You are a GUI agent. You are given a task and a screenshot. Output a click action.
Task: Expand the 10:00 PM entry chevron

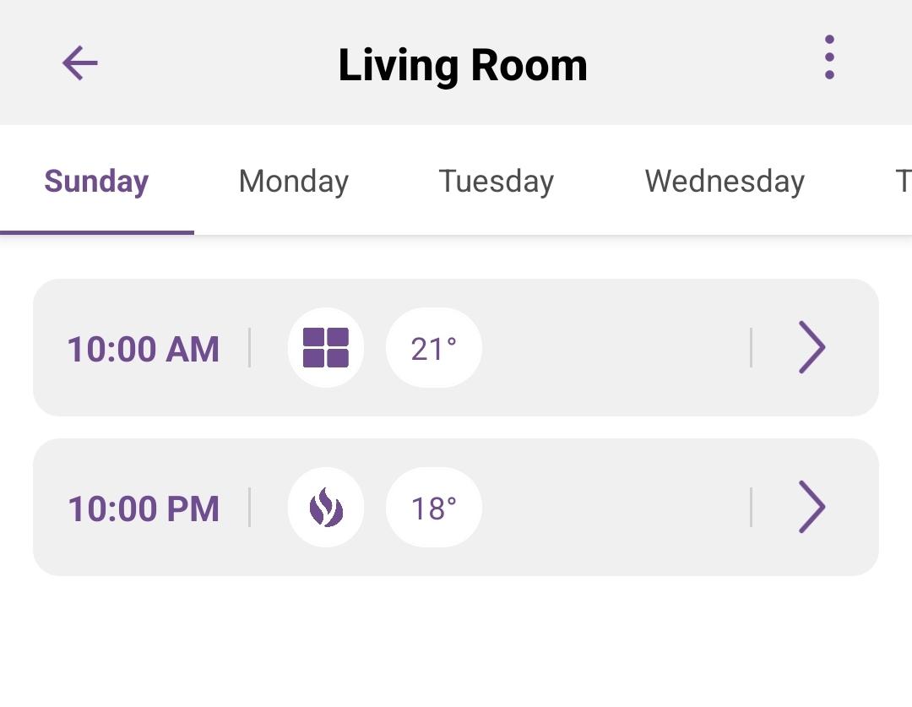[x=812, y=507]
